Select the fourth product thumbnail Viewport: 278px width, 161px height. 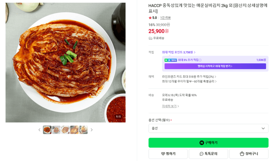pos(74,130)
